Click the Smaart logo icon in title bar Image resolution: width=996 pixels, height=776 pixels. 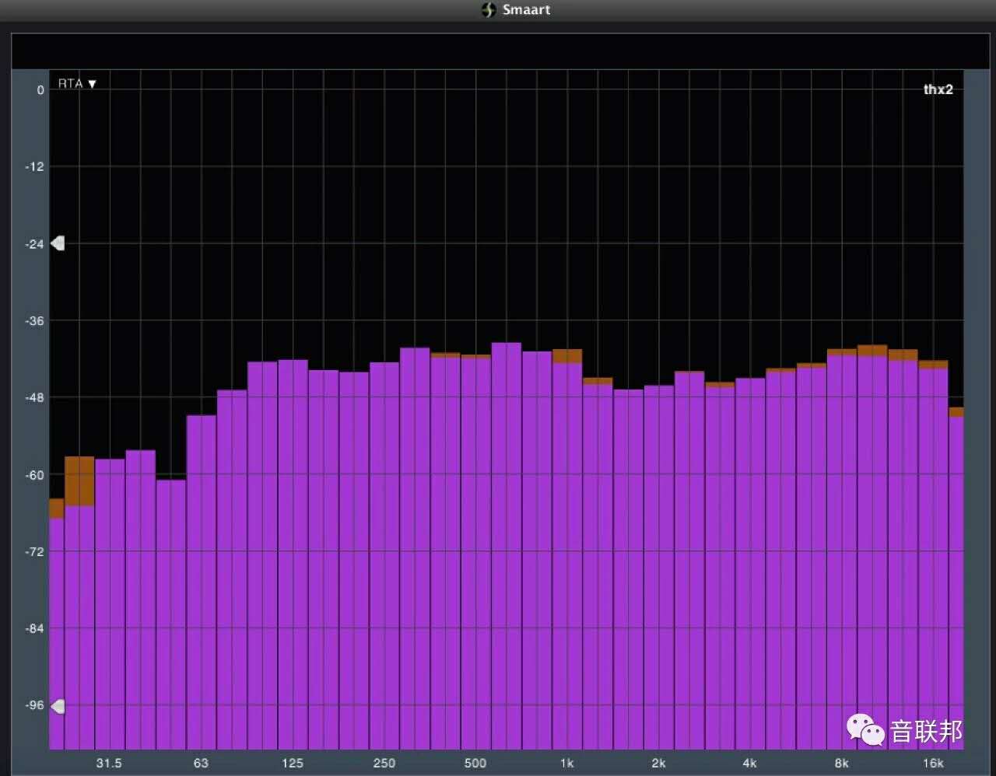coord(489,10)
